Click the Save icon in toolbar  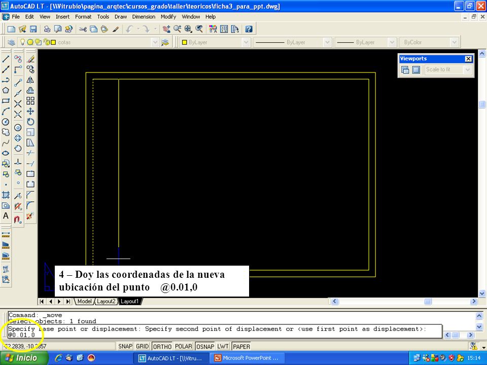33,29
